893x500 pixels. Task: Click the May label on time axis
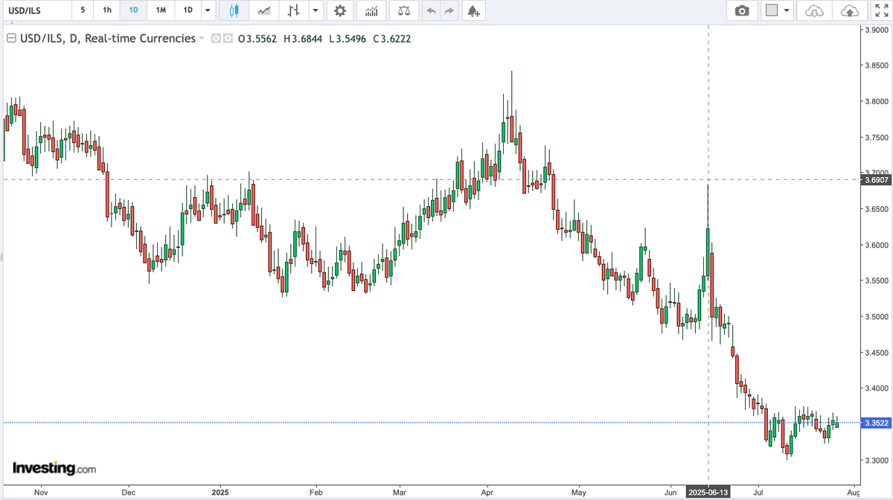(580, 492)
